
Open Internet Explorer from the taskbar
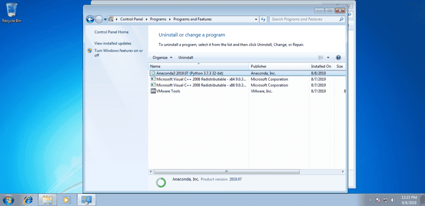28,199
